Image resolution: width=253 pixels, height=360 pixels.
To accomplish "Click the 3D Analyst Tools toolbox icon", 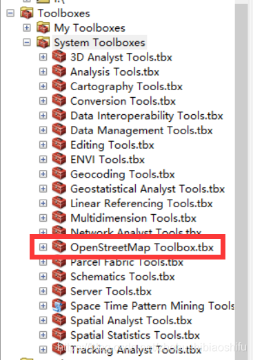I will [59, 56].
